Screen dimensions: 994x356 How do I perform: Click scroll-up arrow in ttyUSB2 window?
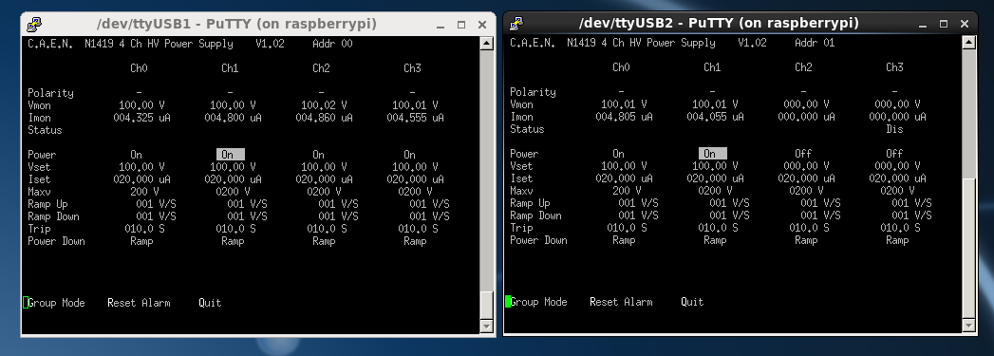[968, 43]
